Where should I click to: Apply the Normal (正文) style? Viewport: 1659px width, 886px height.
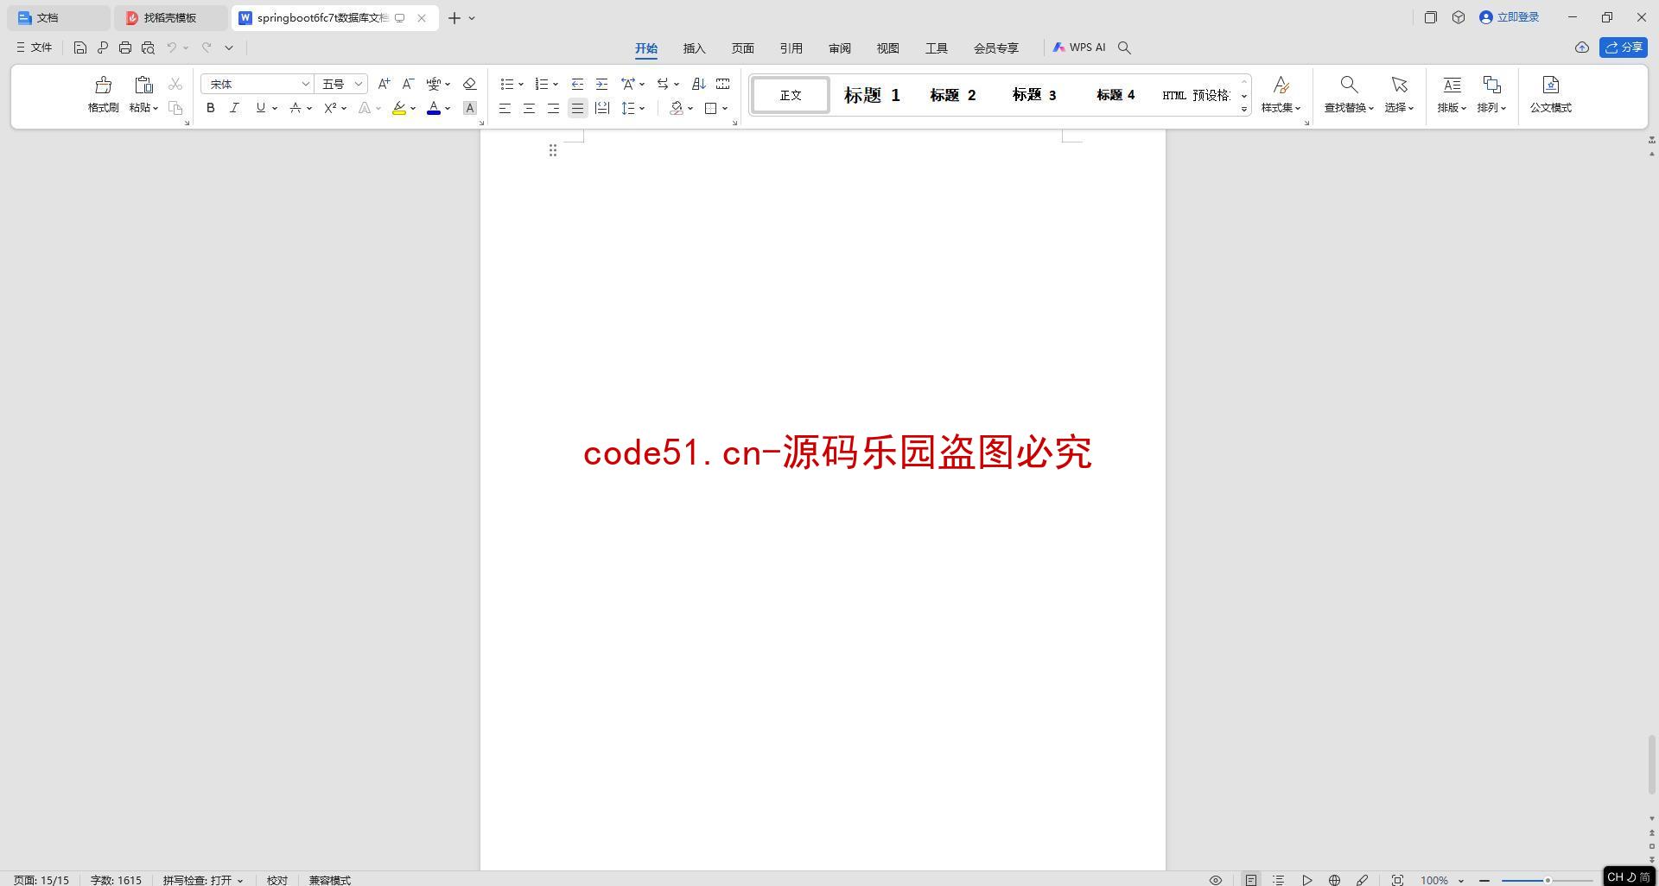coord(791,95)
